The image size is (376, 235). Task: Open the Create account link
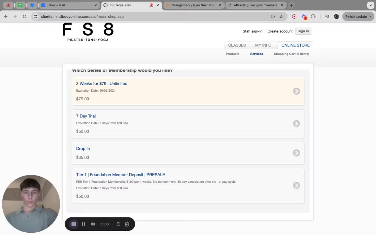(280, 31)
